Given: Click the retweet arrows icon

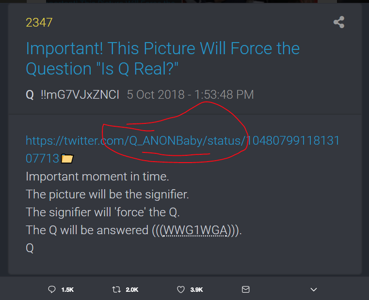Looking at the screenshot, I should click(116, 289).
